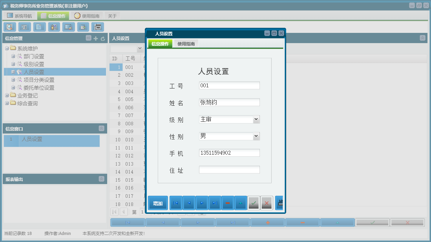This screenshot has width=431, height=242.
Task: Go to previous record in the 人员设置 dialog
Action: point(189,203)
